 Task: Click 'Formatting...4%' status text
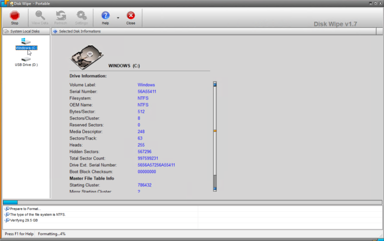coord(51,234)
